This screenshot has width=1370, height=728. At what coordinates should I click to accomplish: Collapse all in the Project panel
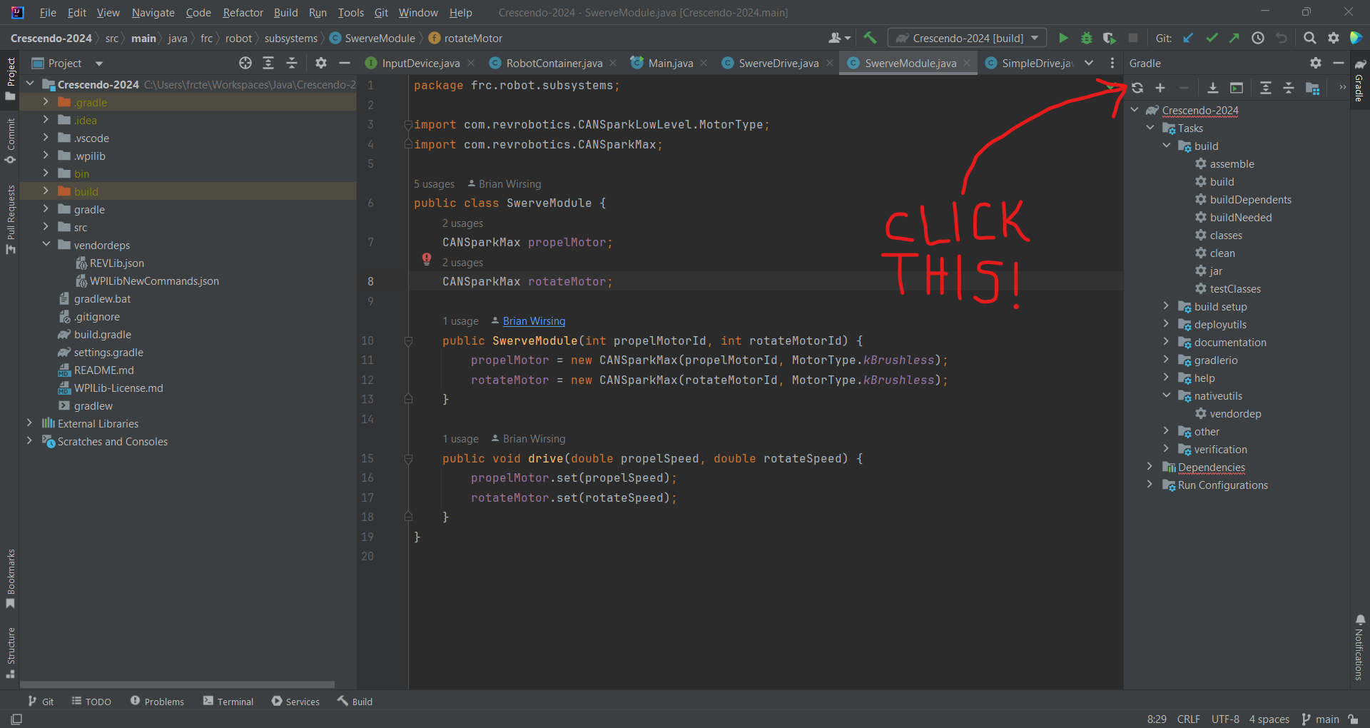click(292, 63)
